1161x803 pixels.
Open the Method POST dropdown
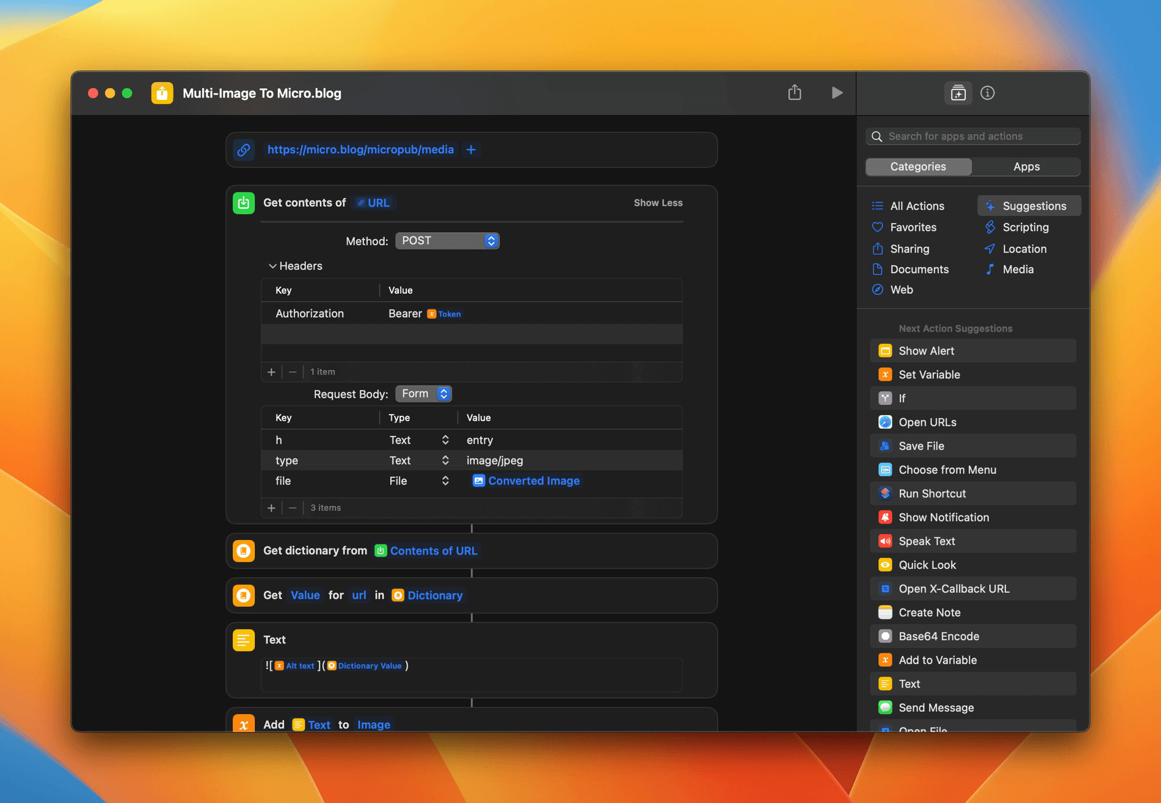(447, 241)
